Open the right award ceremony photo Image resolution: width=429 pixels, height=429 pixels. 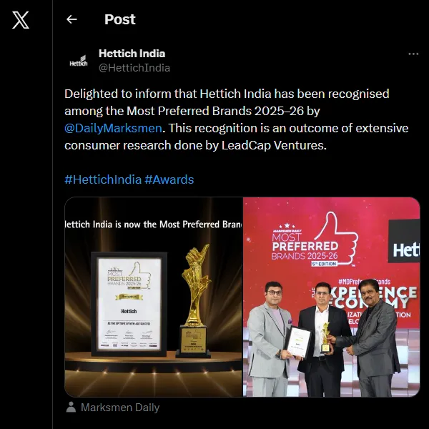331,297
